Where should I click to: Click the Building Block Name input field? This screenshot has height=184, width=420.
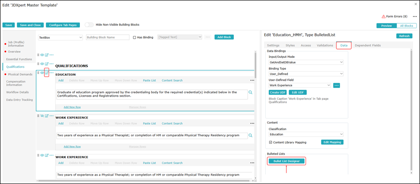tap(107, 37)
